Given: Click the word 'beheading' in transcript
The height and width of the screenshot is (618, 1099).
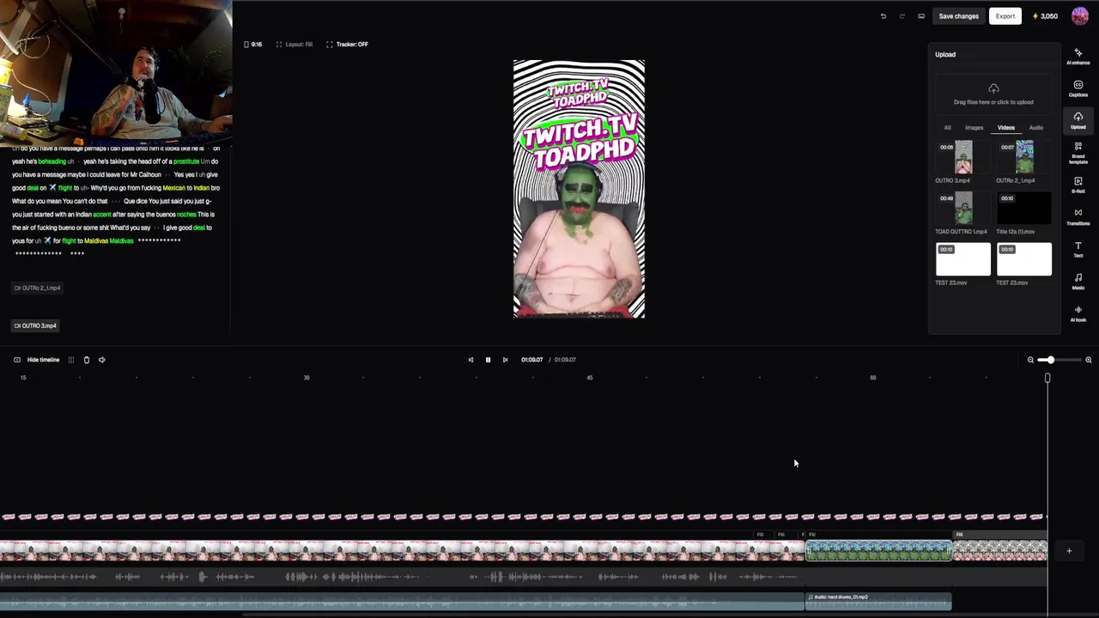Looking at the screenshot, I should coord(52,161).
